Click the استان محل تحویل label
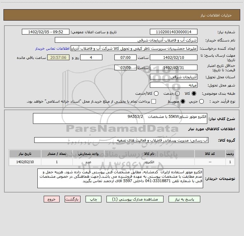Image resolution: width=244 pixels, height=236 pixels. click(220, 77)
